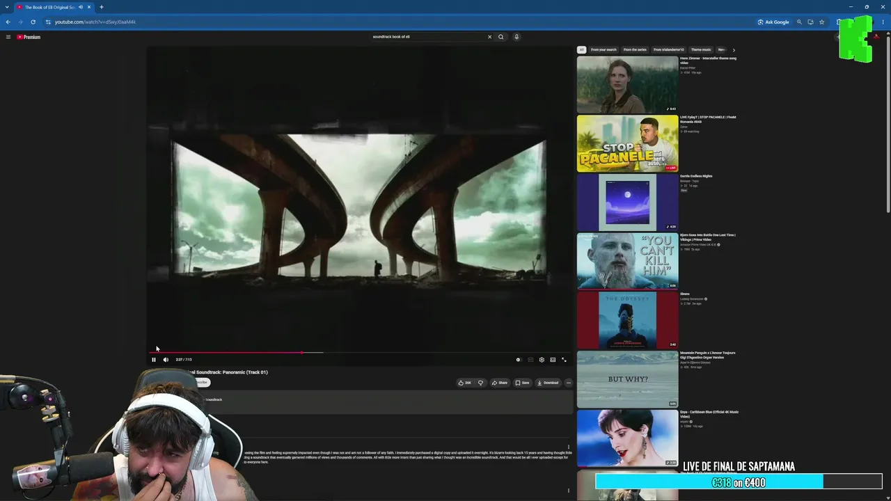
Task: Toggle subtitles in the video player
Action: [530, 360]
